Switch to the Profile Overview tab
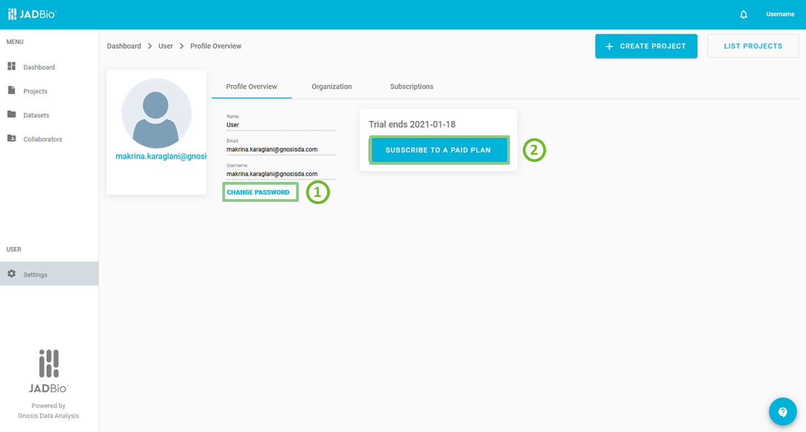The height and width of the screenshot is (432, 806). point(252,87)
